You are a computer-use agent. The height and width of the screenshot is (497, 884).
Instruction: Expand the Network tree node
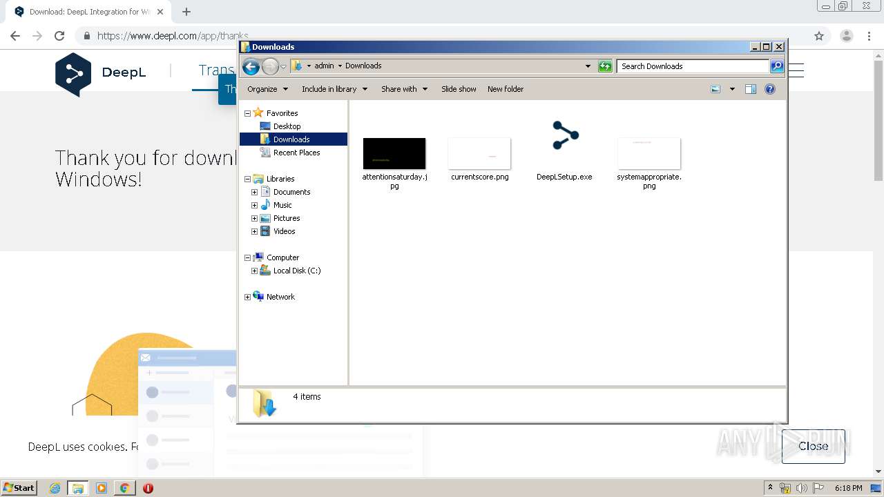pyautogui.click(x=247, y=297)
